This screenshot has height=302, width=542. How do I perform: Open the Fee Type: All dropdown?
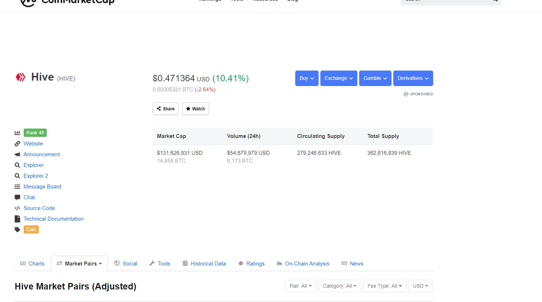tap(385, 286)
